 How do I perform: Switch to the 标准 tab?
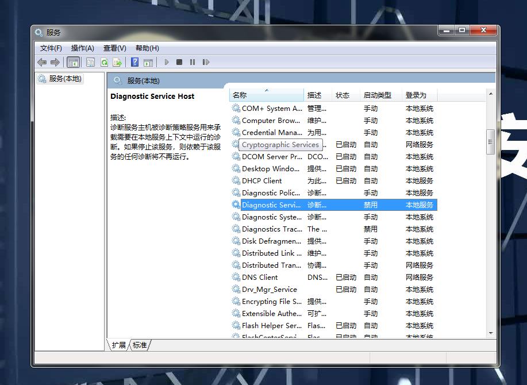click(140, 345)
